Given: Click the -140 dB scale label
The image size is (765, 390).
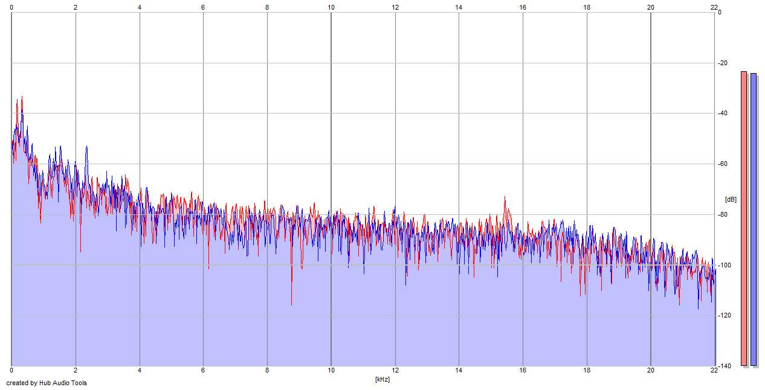Looking at the screenshot, I should 725,366.
